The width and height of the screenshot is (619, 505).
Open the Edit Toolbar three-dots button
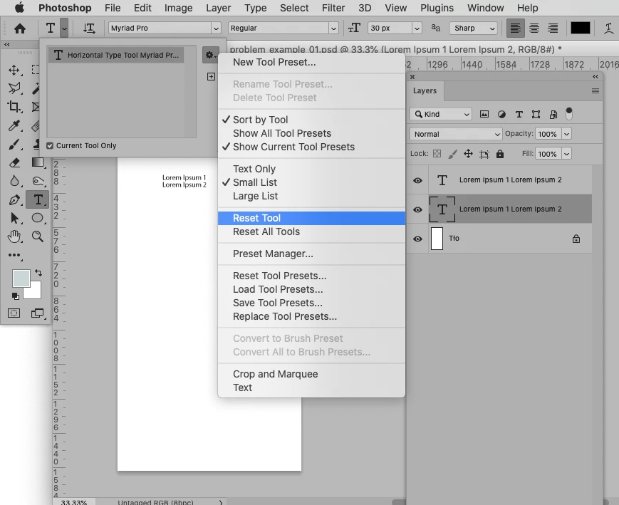tap(14, 255)
